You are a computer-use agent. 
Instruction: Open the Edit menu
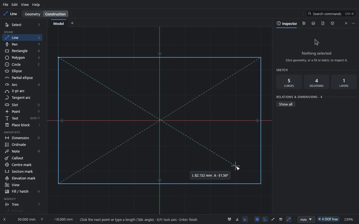pos(14,5)
